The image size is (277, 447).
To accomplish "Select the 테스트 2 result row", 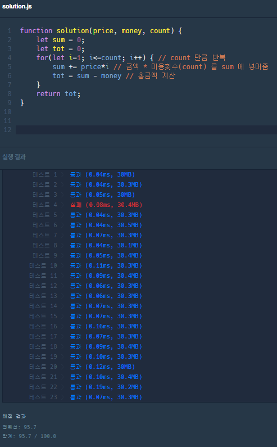I will [x=87, y=185].
